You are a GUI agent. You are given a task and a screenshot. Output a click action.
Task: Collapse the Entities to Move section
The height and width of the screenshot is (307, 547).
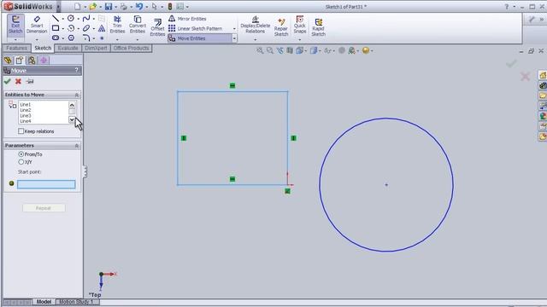77,95
